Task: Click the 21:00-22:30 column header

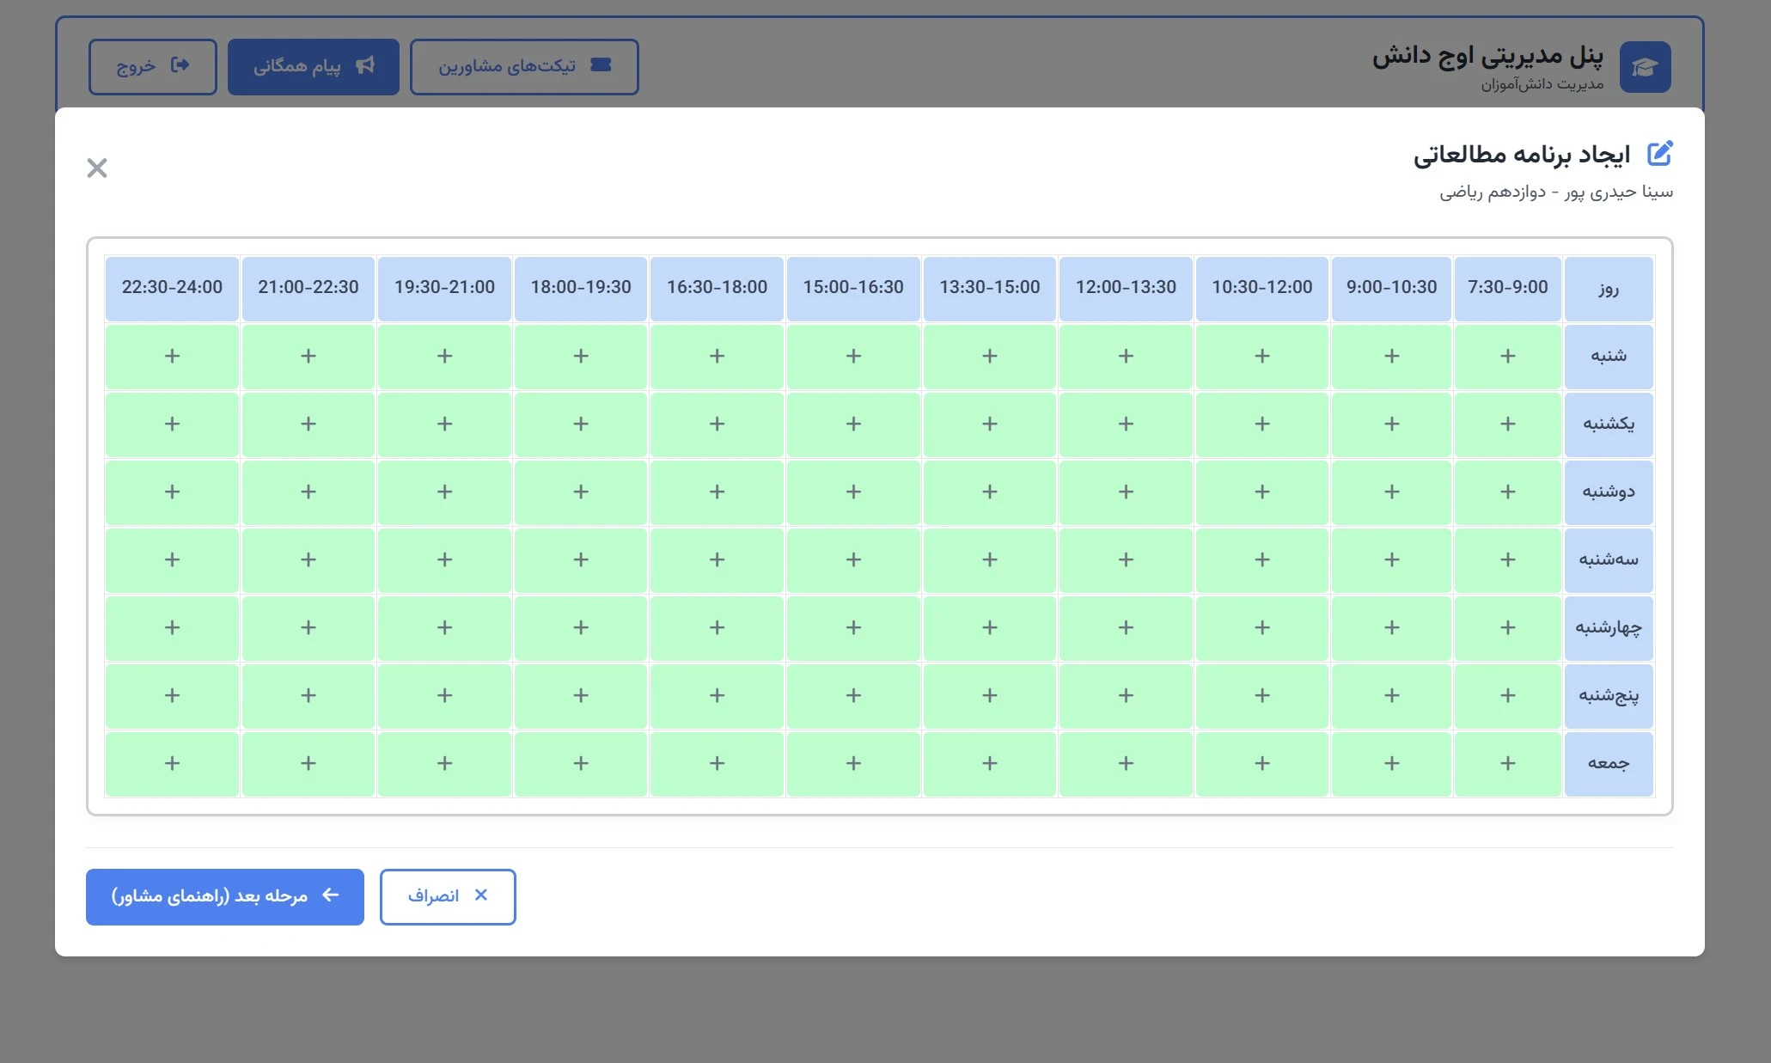Action: point(308,288)
